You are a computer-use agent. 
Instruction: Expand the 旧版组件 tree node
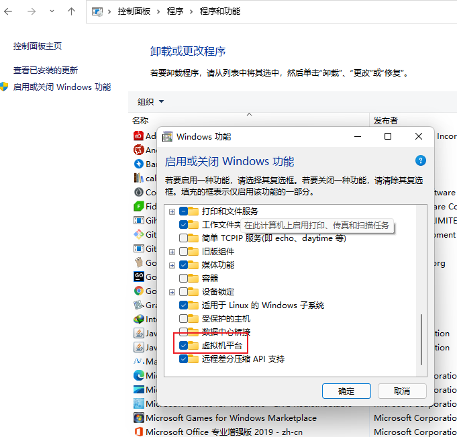pyautogui.click(x=172, y=252)
